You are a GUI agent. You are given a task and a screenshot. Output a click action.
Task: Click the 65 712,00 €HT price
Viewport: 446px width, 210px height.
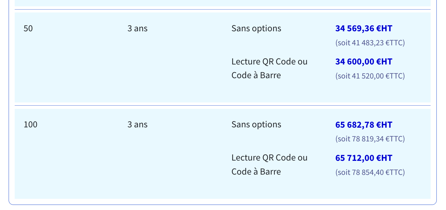(364, 158)
